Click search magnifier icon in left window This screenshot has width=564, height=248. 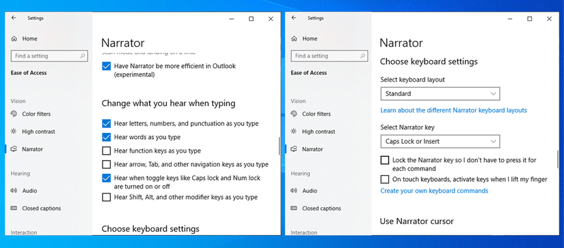coord(82,56)
